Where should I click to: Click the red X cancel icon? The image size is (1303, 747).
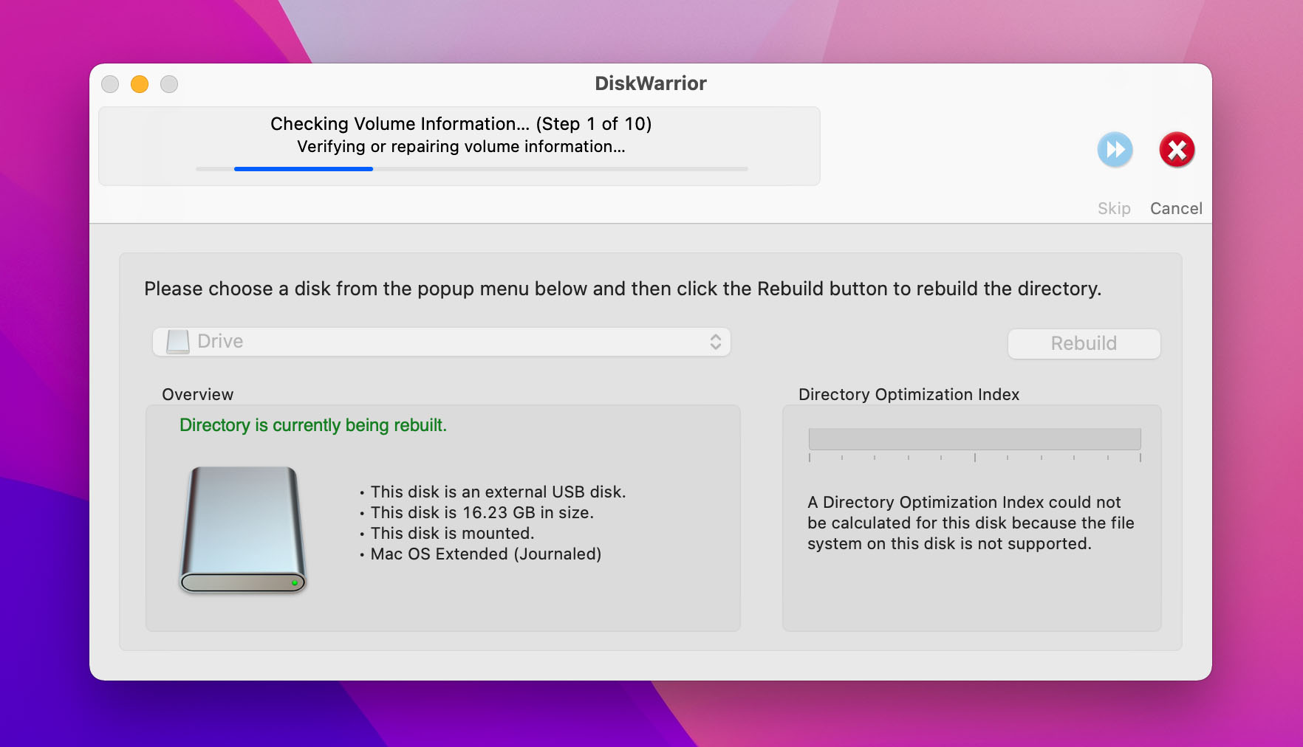coord(1177,150)
